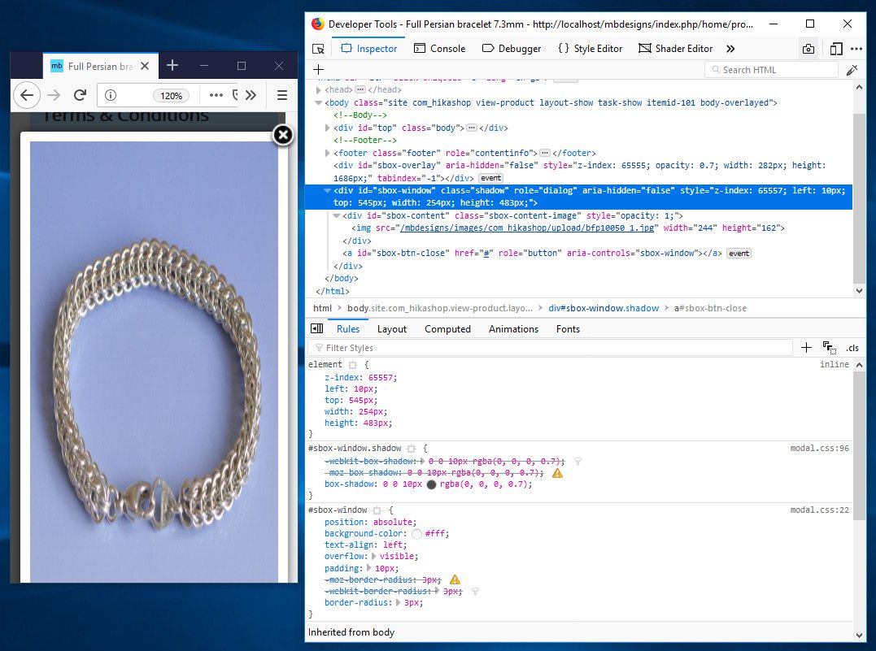
Task: Toggle responsive design mode icon
Action: (x=835, y=49)
